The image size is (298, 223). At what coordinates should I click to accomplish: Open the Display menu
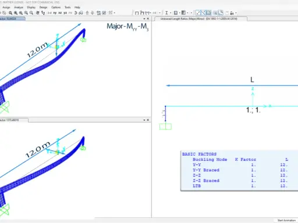coord(31,7)
